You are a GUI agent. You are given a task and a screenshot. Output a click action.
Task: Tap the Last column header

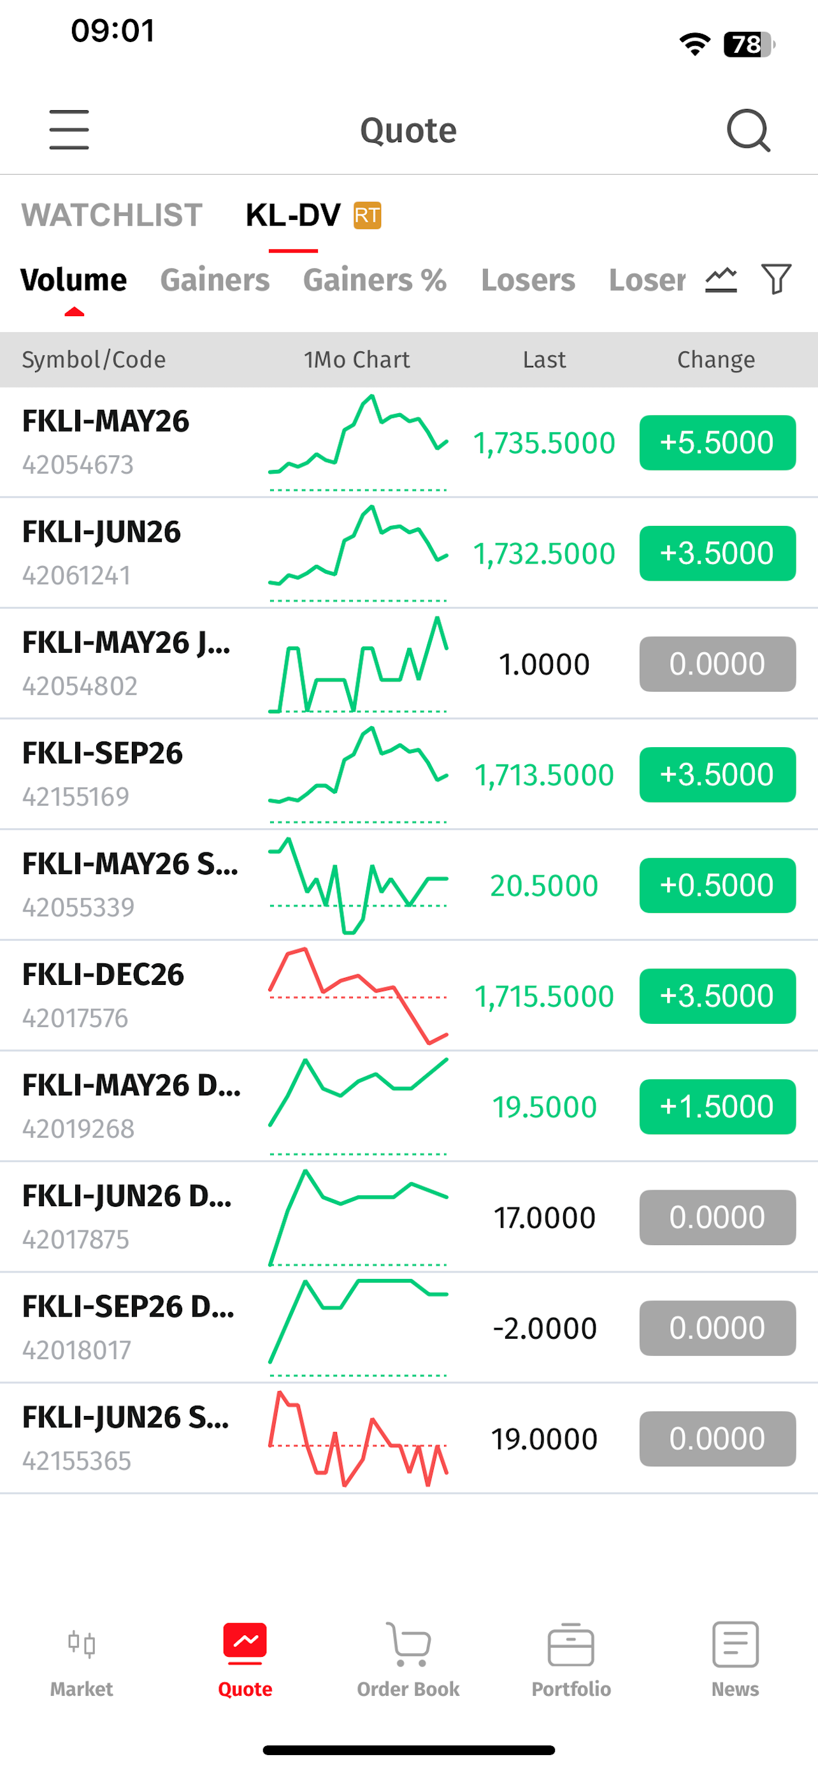click(544, 360)
